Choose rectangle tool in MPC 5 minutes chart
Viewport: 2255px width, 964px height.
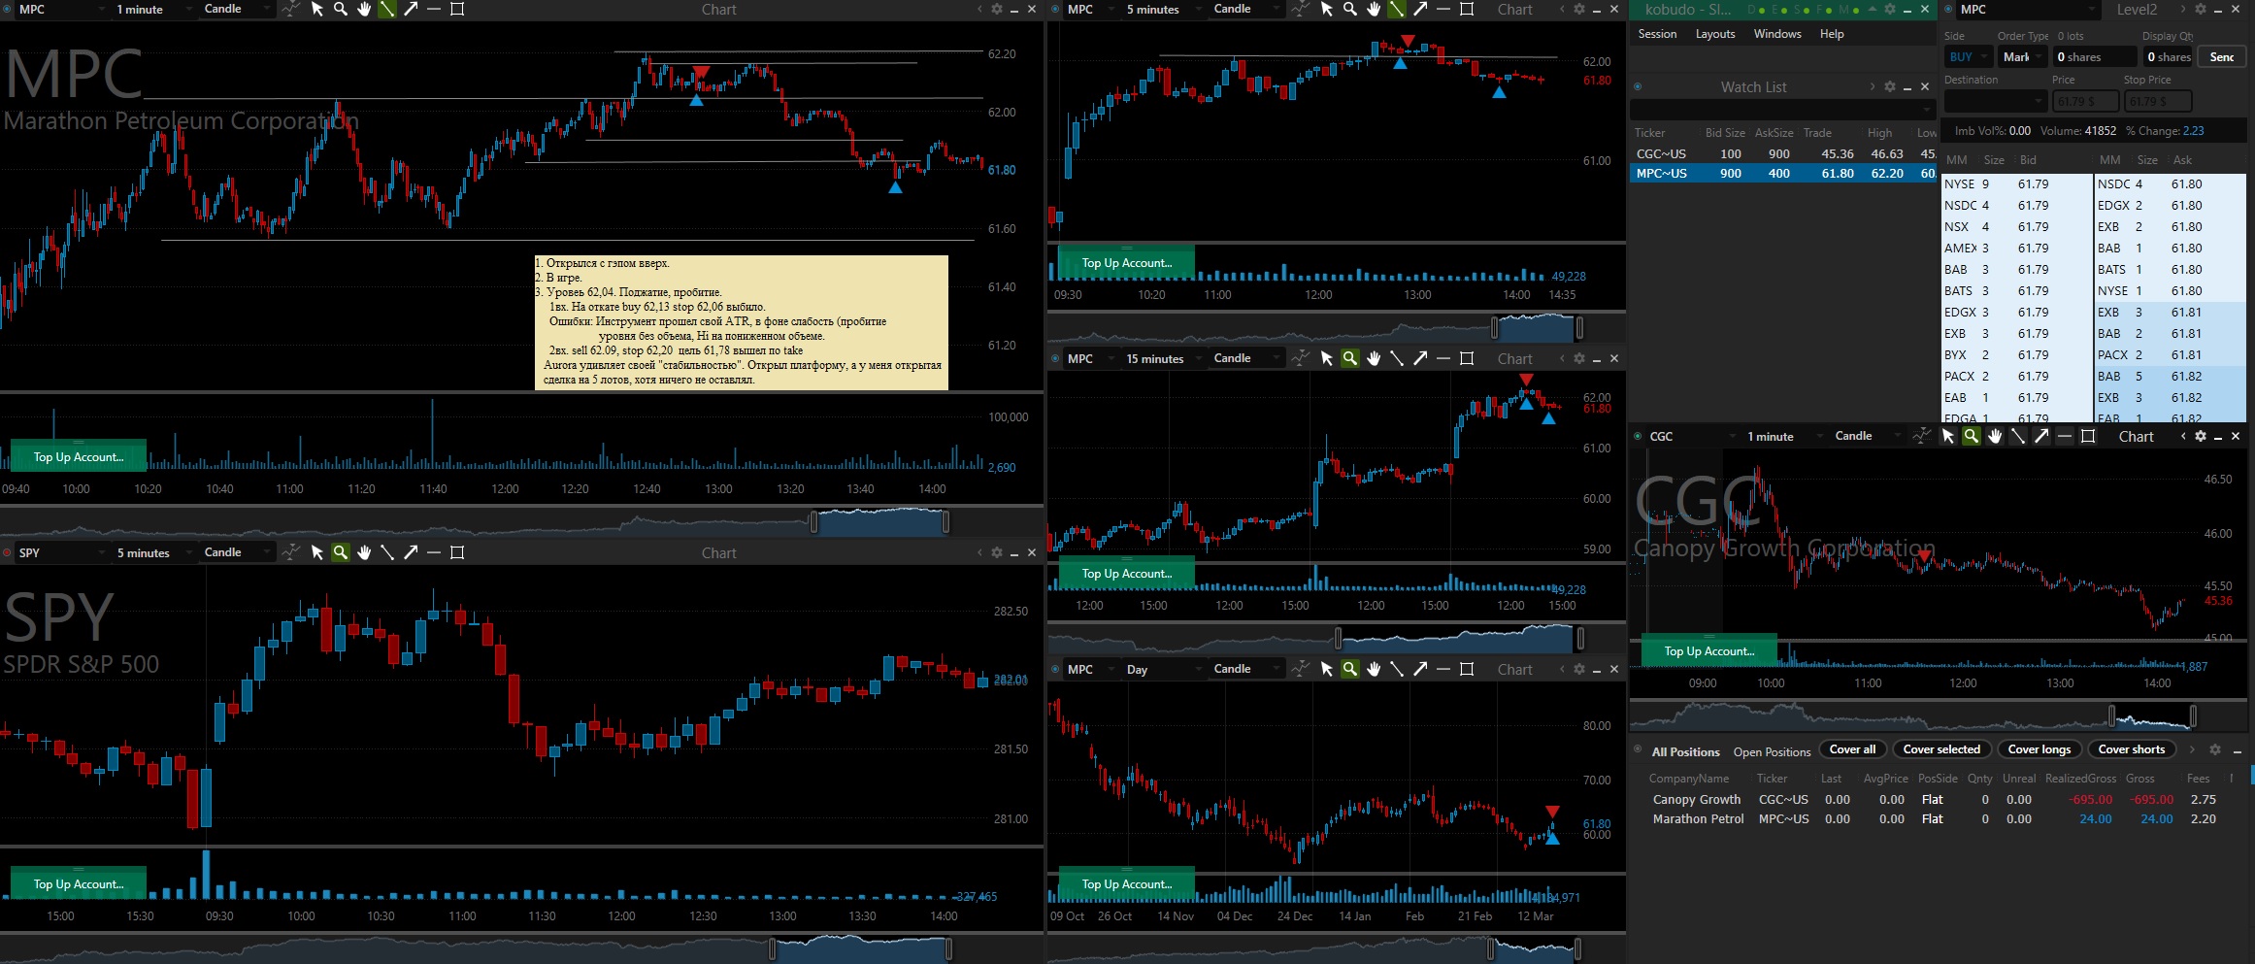pyautogui.click(x=1467, y=9)
